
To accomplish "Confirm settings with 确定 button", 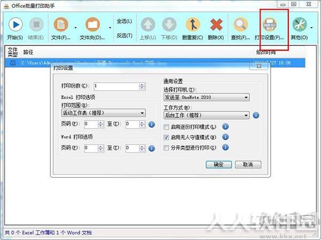I will point(219,164).
